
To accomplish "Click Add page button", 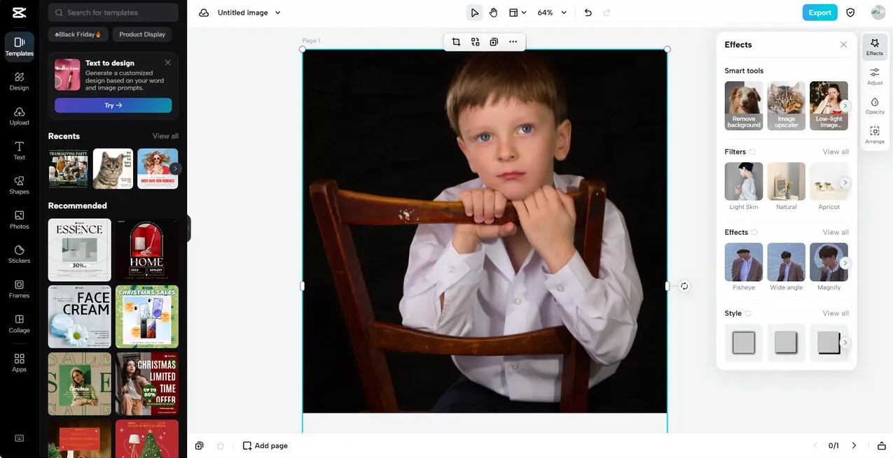I will point(265,445).
